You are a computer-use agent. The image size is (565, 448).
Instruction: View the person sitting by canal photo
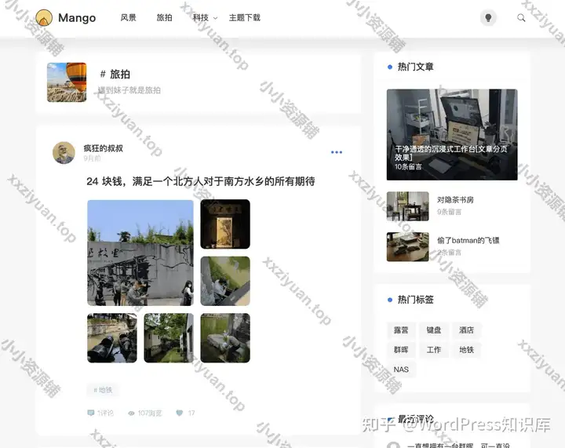click(x=225, y=281)
